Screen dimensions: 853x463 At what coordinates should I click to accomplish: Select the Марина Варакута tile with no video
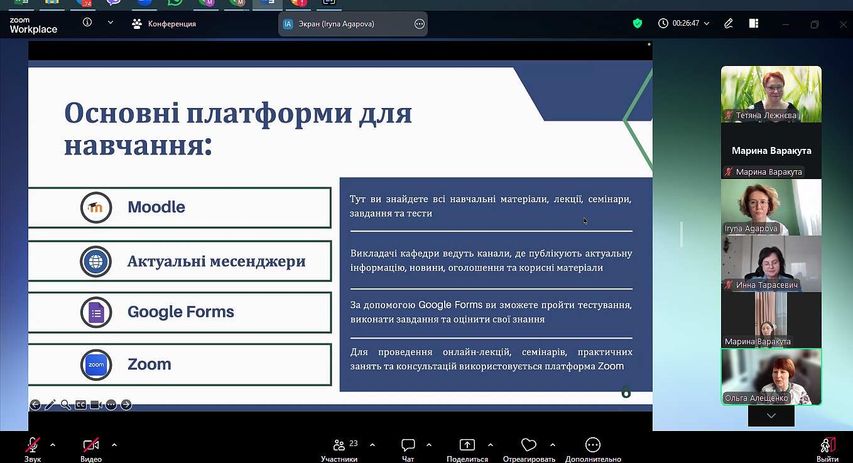pos(771,151)
